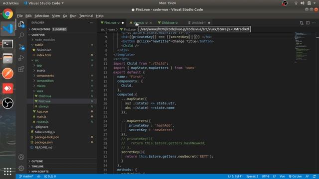Click the volume icon in the top bar

click(x=303, y=3)
